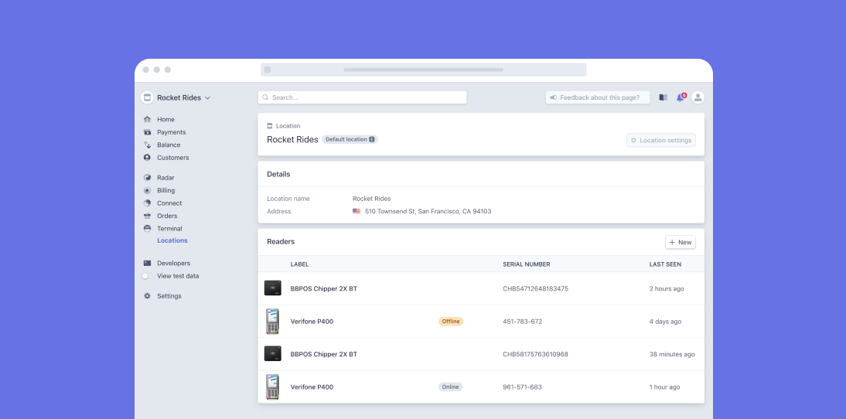Viewport: 846px width, 419px height.
Task: Go to the Customers section
Action: (172, 158)
